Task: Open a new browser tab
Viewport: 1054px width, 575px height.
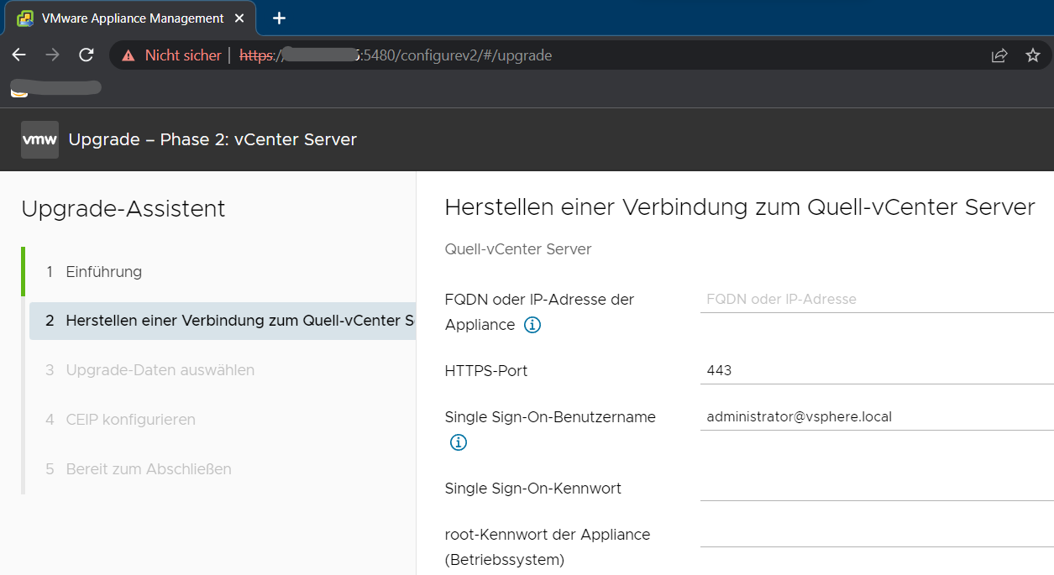Action: [x=280, y=18]
